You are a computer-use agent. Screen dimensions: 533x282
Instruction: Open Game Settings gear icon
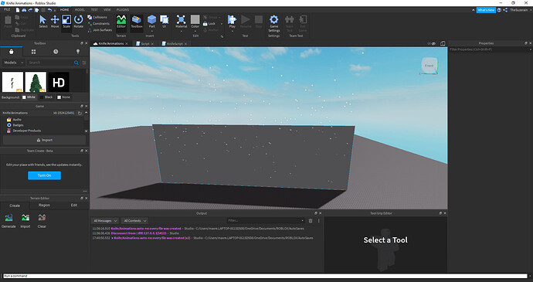274,19
